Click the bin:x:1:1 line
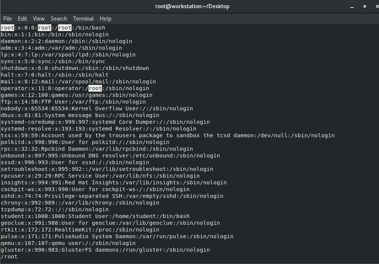 [x=55, y=34]
